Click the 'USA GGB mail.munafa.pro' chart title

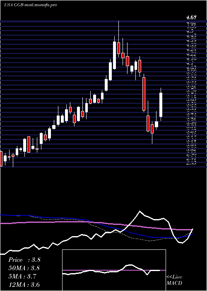coord(30,5)
